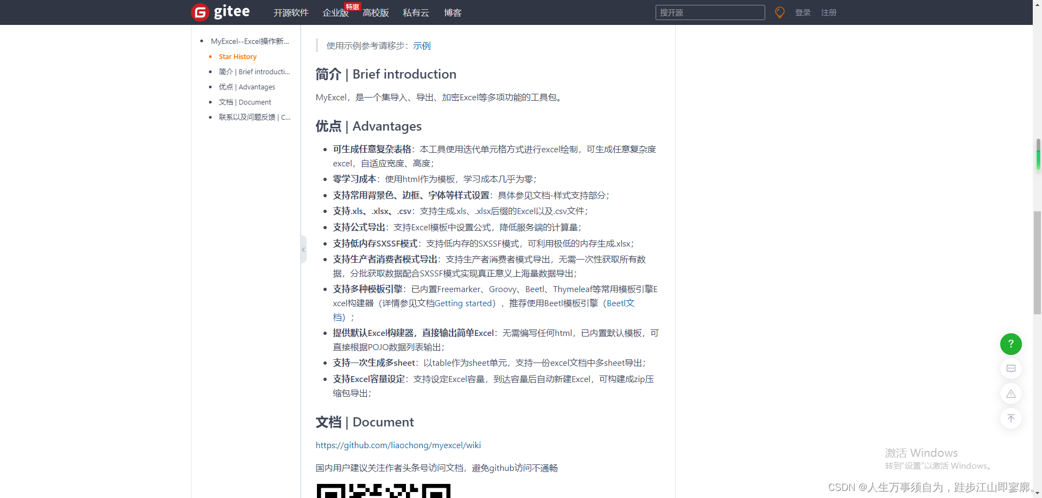Click the 文档 | Document heading
This screenshot has height=498, width=1042.
(365, 422)
